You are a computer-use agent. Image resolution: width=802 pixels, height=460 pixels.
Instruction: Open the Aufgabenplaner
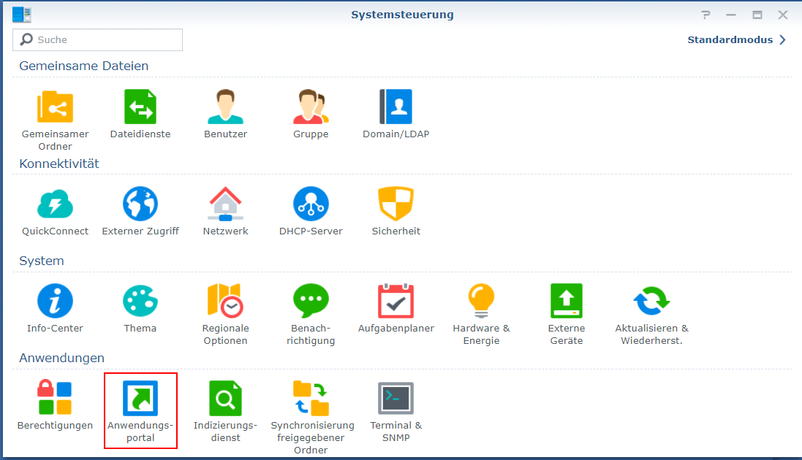[x=396, y=301]
